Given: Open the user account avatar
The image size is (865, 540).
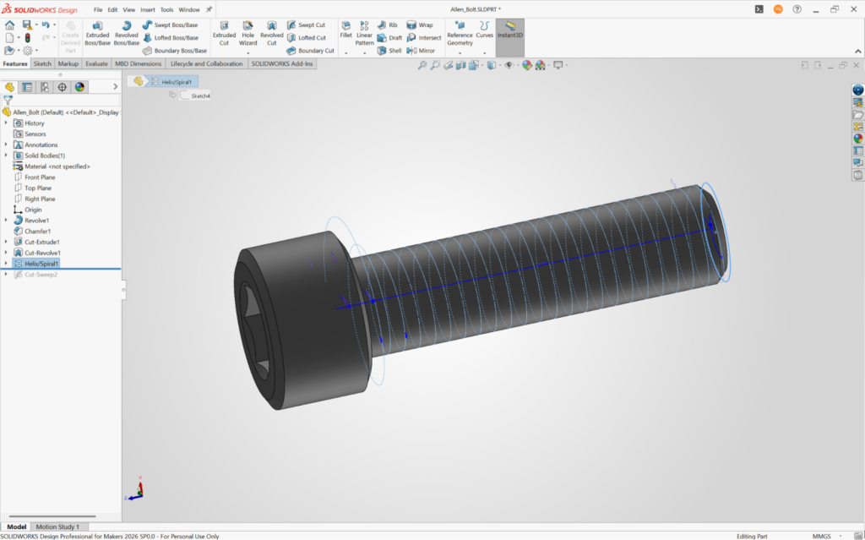Looking at the screenshot, I should (778, 9).
